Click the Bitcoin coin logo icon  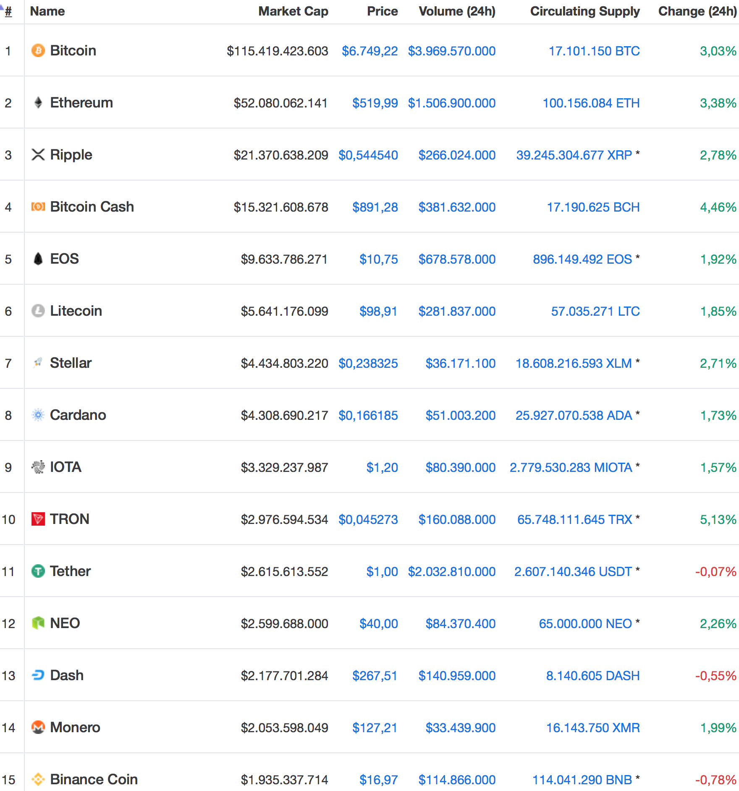coord(38,51)
